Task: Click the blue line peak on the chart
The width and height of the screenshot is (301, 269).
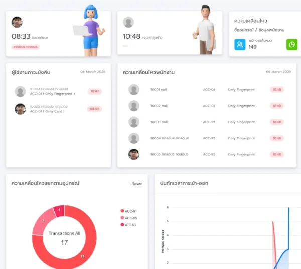Action: (x=288, y=208)
